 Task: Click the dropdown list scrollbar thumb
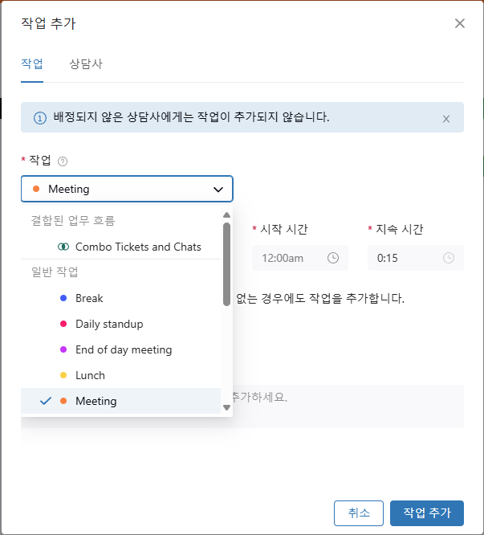click(x=226, y=264)
